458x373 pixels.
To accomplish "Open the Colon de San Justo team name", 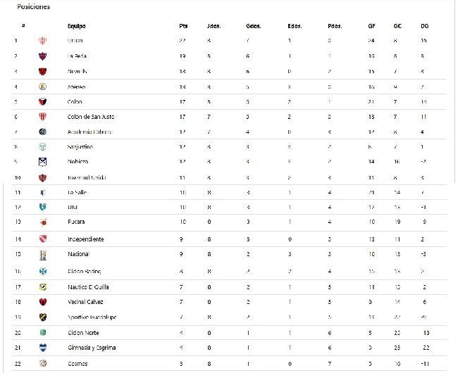I will click(x=91, y=117).
